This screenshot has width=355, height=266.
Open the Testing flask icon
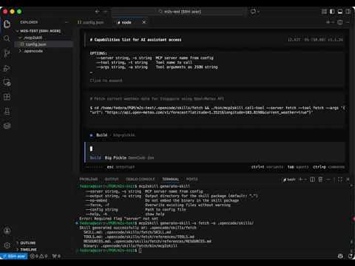click(7, 112)
